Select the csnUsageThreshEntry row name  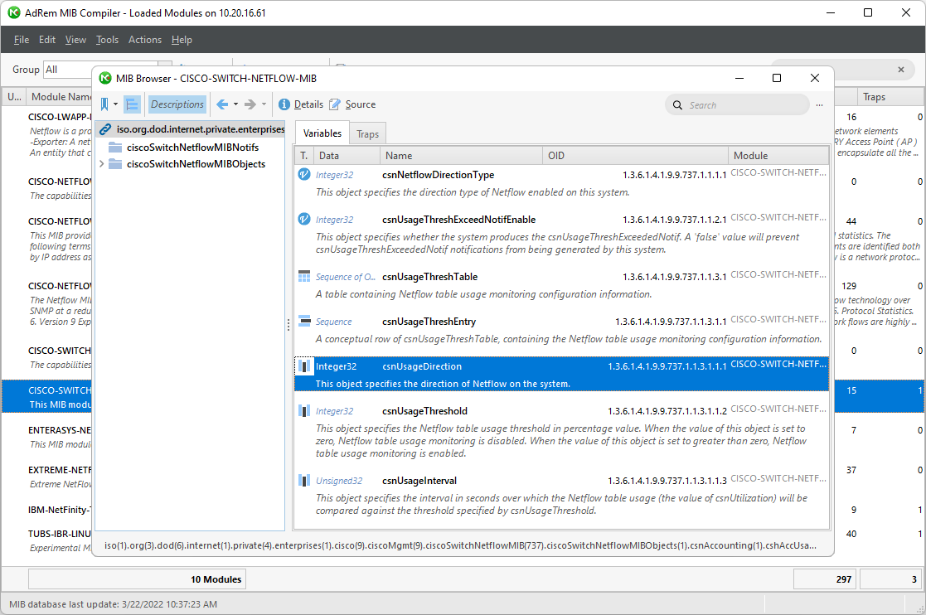coord(429,322)
